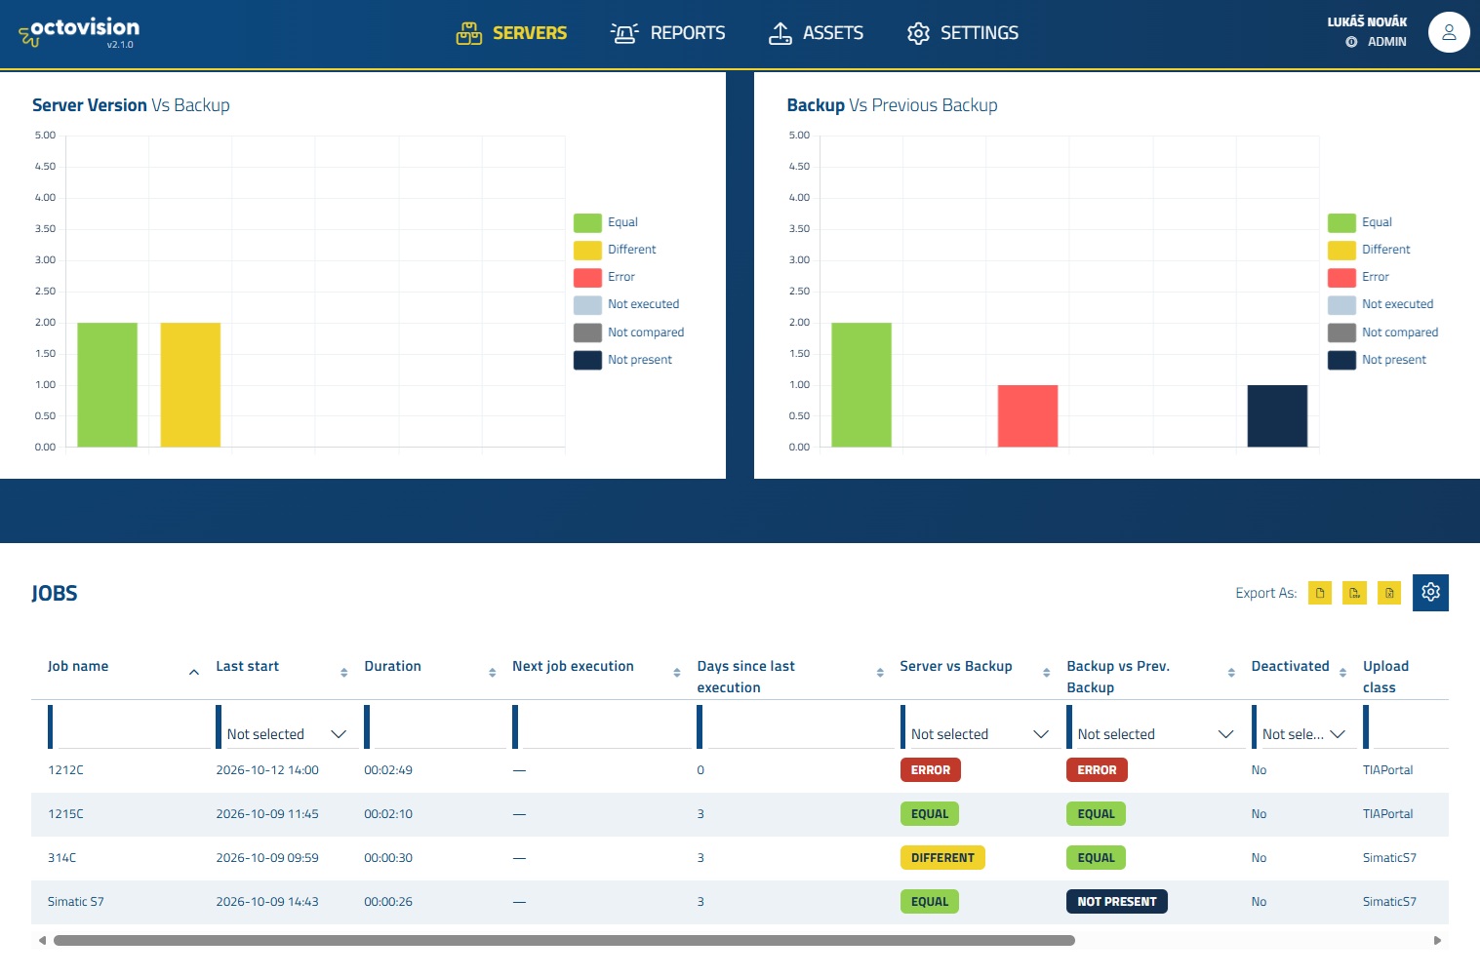Toggle Not compared in Backup Vs Previous legend
This screenshot has width=1480, height=977.
[1382, 332]
